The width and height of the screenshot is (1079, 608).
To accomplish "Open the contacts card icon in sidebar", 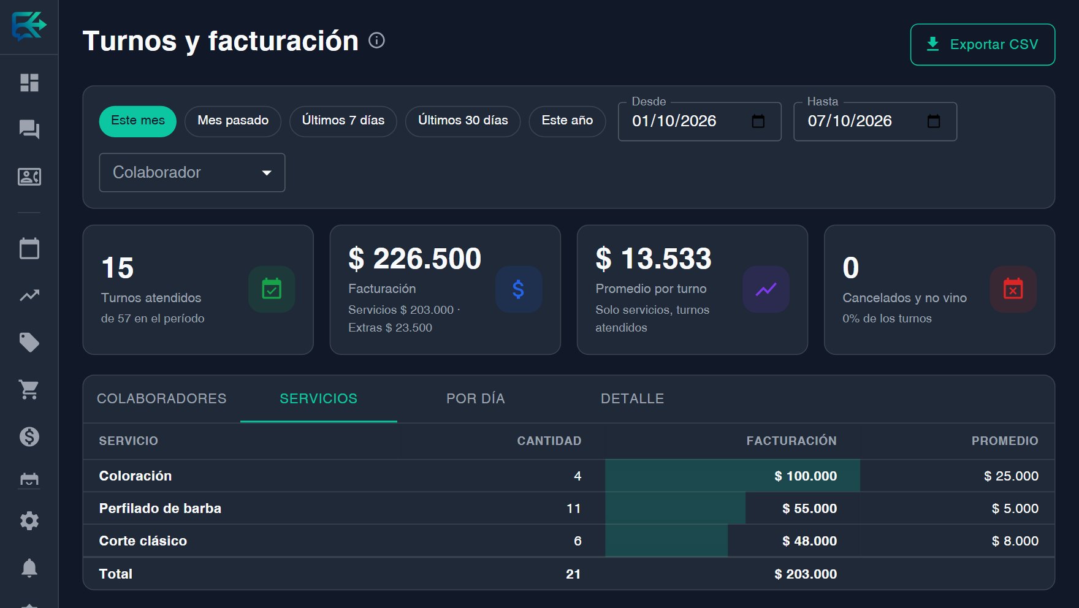I will (x=29, y=177).
